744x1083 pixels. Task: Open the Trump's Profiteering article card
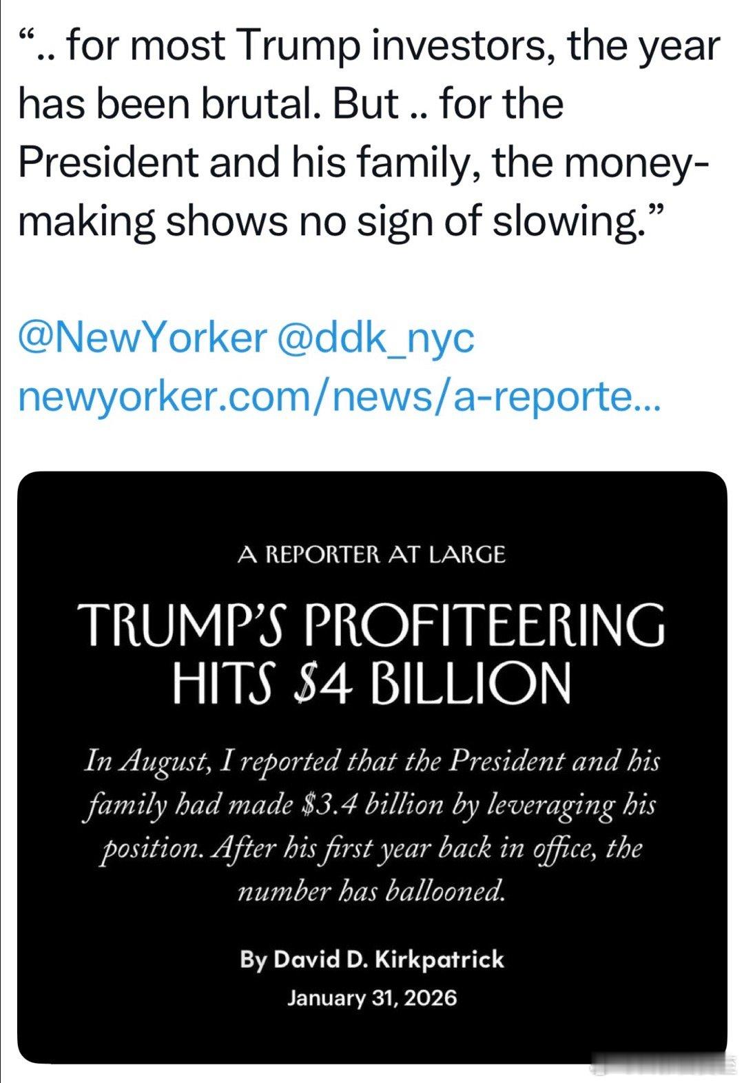[372, 767]
